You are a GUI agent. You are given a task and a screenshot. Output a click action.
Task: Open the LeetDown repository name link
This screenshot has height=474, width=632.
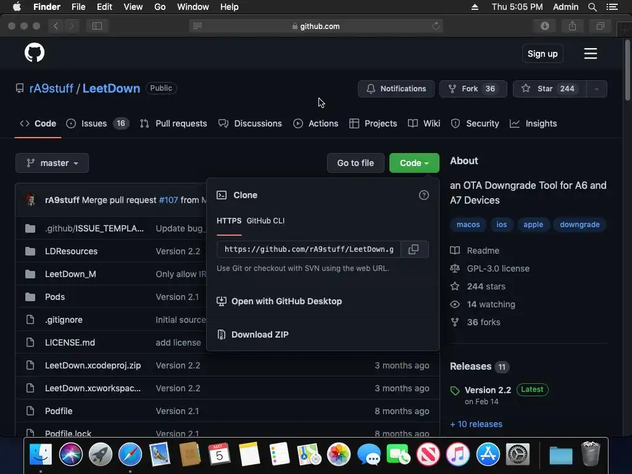point(111,88)
